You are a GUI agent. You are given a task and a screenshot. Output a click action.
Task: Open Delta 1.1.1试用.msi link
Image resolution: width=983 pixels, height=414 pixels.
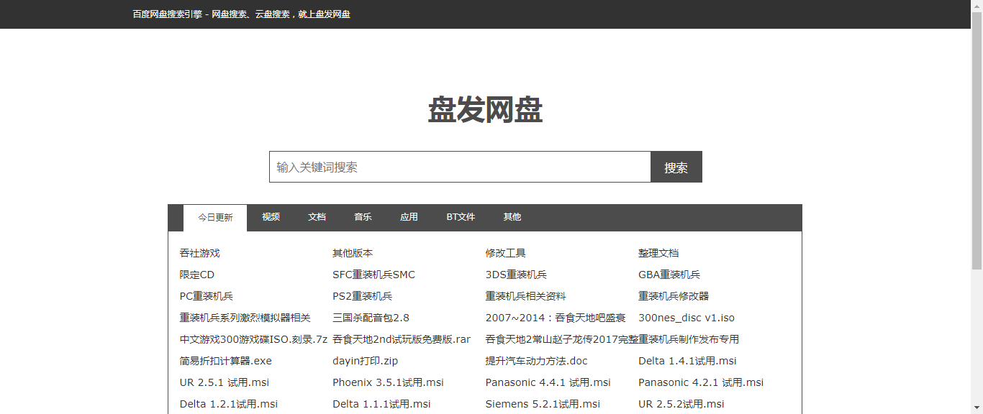[381, 404]
